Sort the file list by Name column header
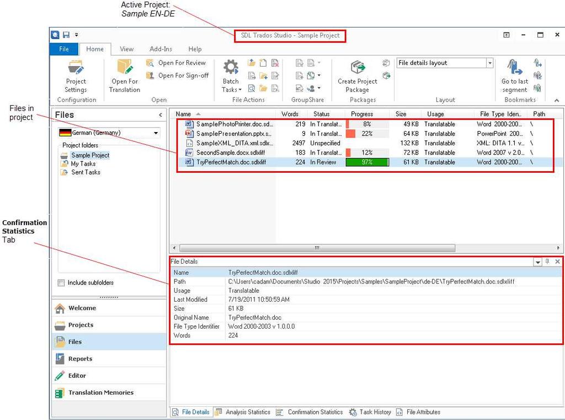 pos(223,114)
